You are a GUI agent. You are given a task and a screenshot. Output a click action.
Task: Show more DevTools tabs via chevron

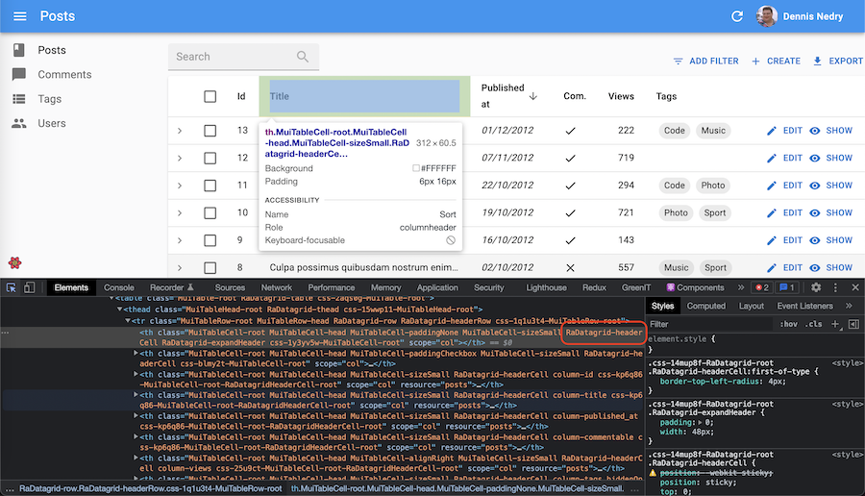pos(740,287)
